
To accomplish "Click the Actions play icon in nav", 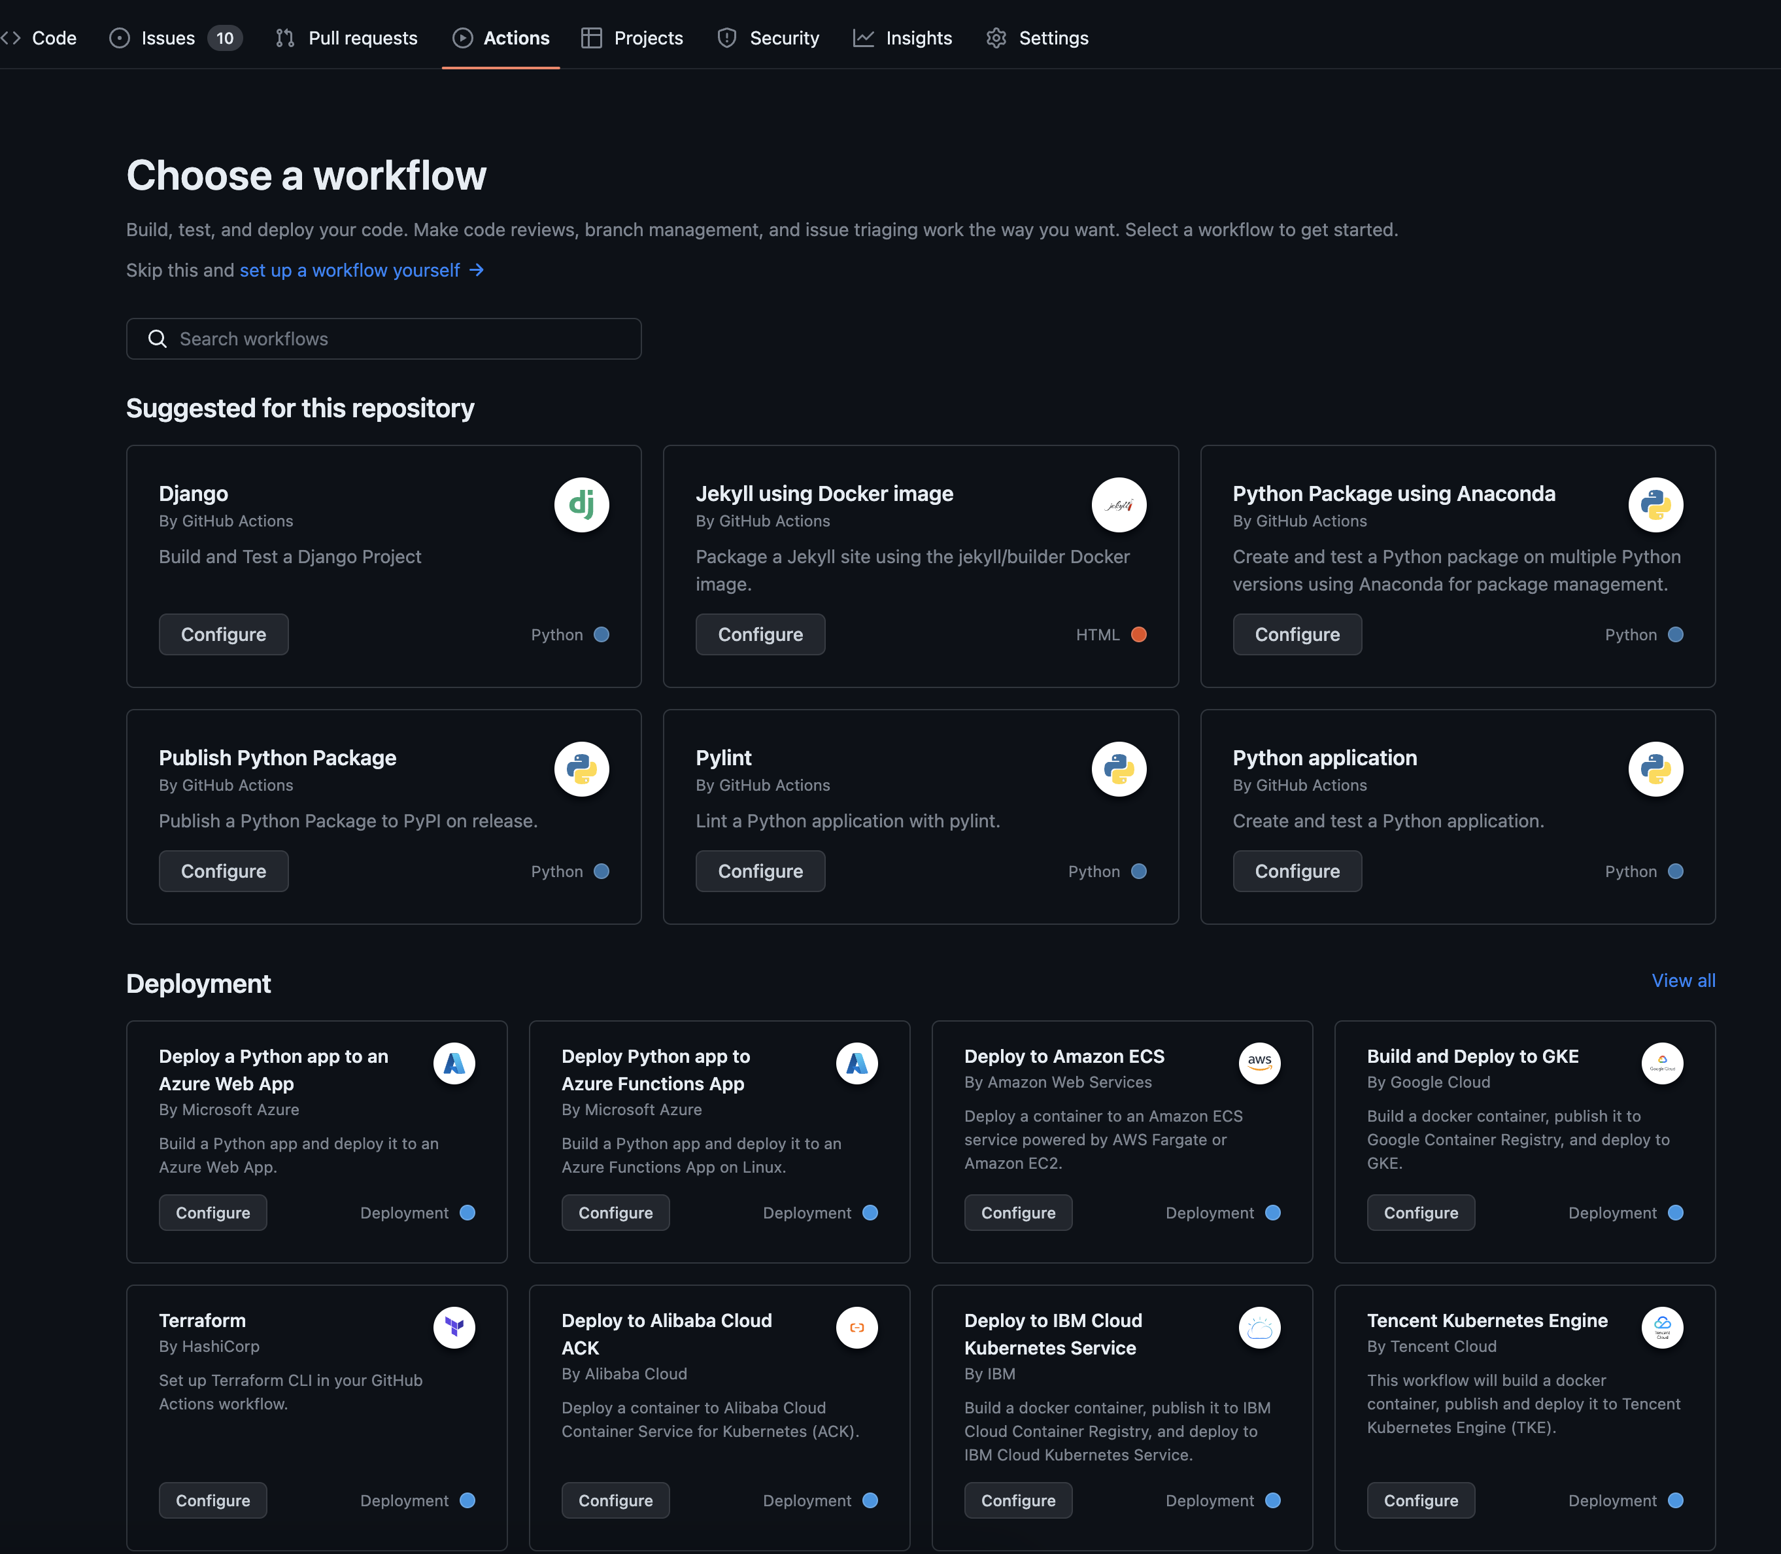I will [463, 38].
